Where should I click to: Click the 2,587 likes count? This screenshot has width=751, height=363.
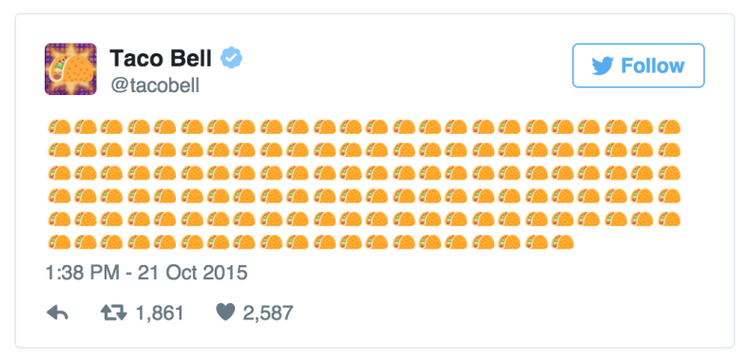coord(268,314)
